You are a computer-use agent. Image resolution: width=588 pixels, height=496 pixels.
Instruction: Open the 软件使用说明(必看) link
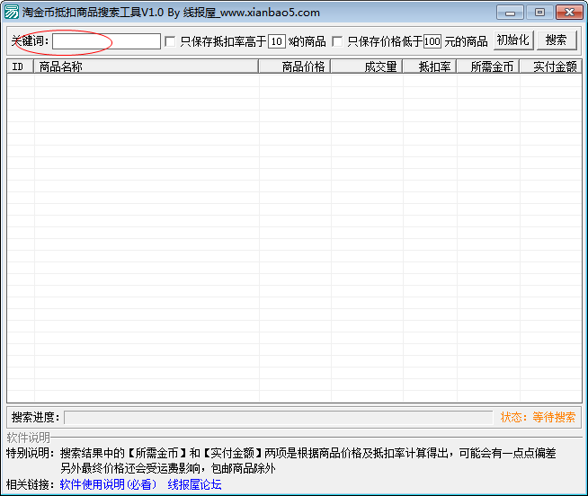pos(108,484)
